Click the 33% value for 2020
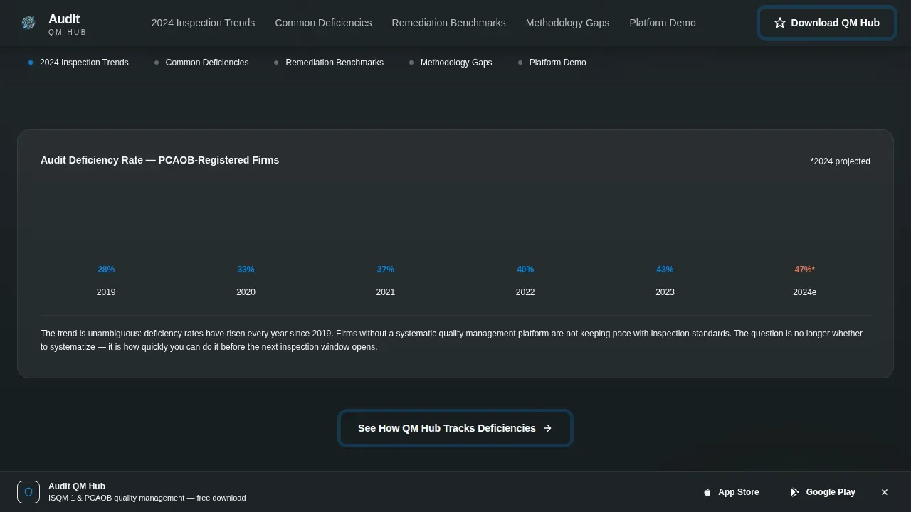 coord(246,270)
